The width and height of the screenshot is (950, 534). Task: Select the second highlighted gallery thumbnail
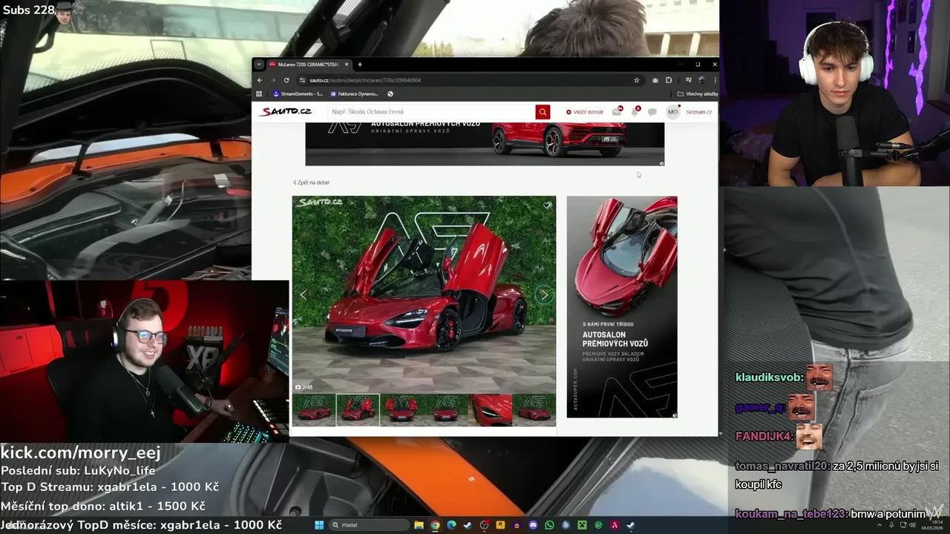[x=358, y=409]
